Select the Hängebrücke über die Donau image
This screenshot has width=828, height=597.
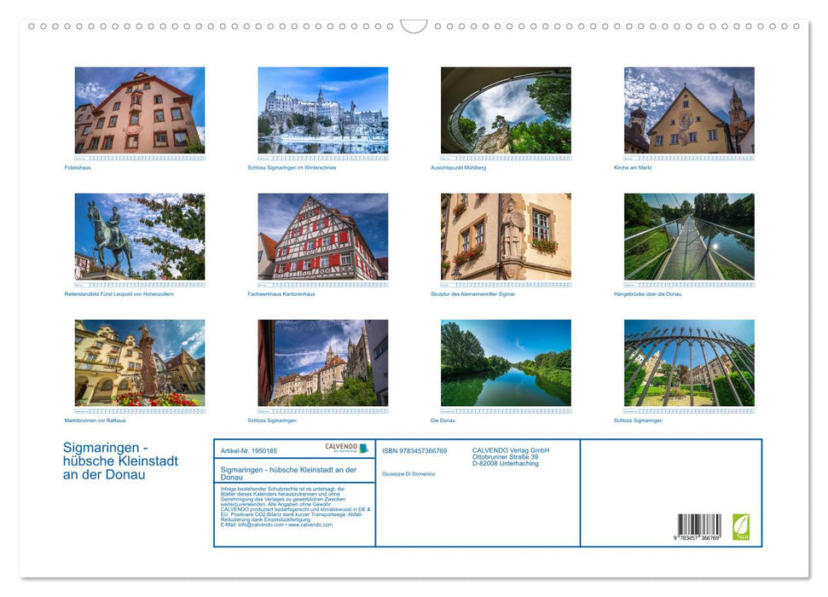point(689,235)
